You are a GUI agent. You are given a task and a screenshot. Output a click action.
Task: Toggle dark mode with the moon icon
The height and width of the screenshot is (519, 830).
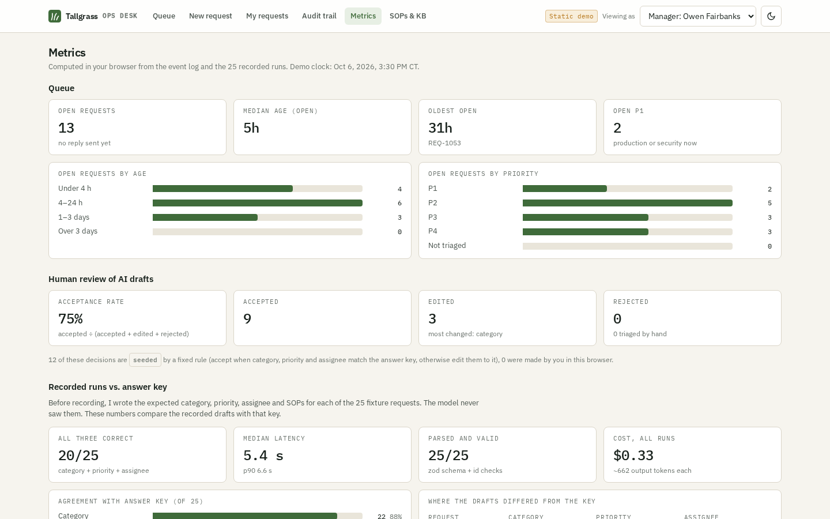pos(771,16)
